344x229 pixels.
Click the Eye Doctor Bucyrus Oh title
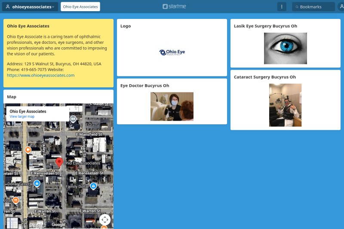tap(144, 85)
